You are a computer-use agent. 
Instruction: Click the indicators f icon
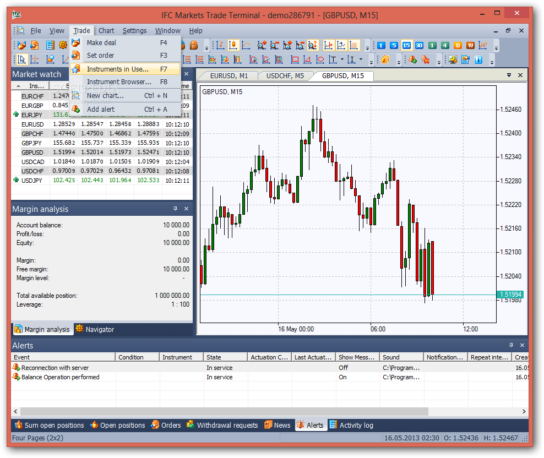(385, 59)
